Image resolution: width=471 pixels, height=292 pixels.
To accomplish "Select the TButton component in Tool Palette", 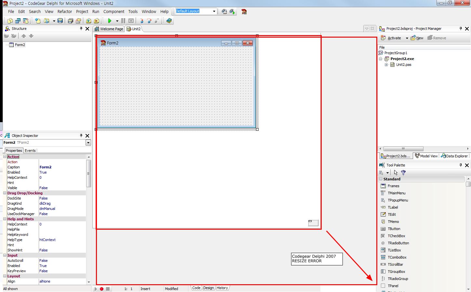I will pos(394,229).
